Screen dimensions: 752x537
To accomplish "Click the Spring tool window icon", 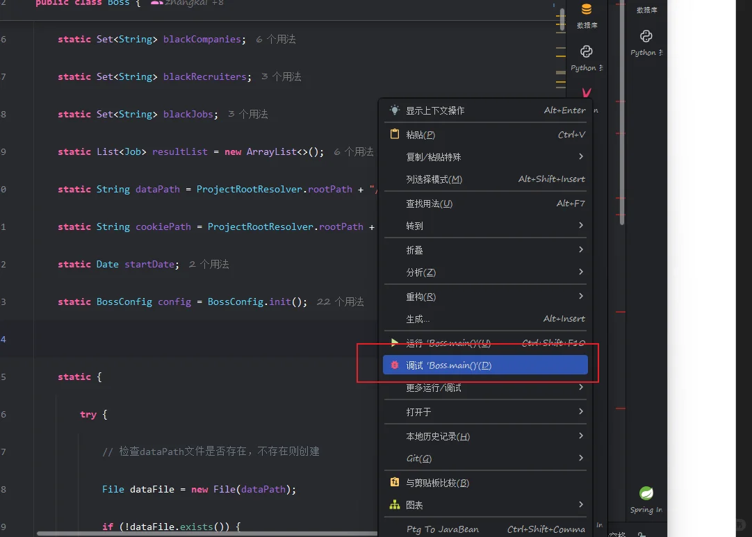I will point(646,493).
